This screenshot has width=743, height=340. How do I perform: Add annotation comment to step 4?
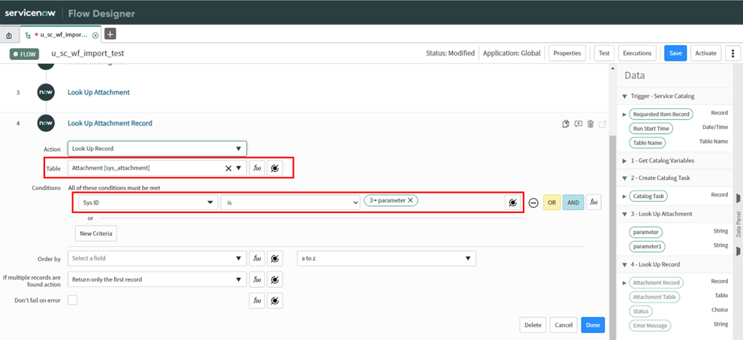578,124
